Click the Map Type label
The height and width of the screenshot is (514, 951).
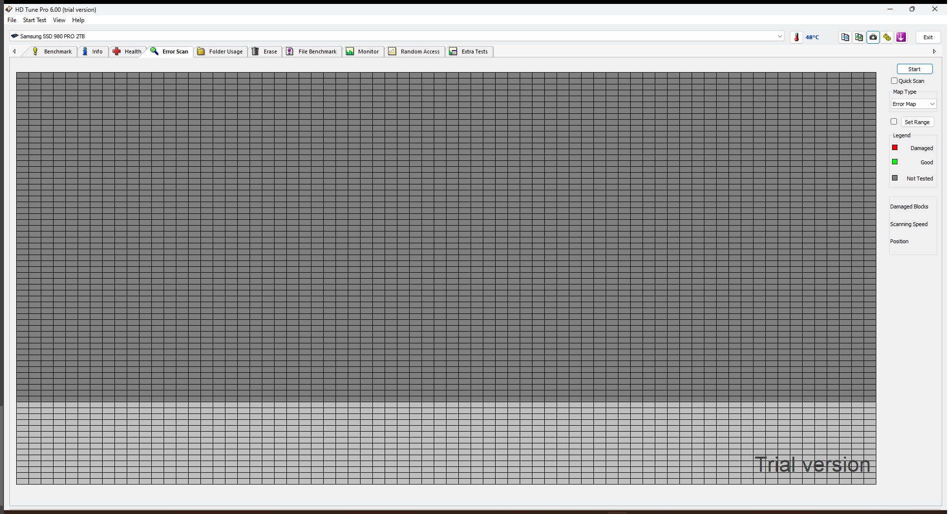pyautogui.click(x=904, y=92)
